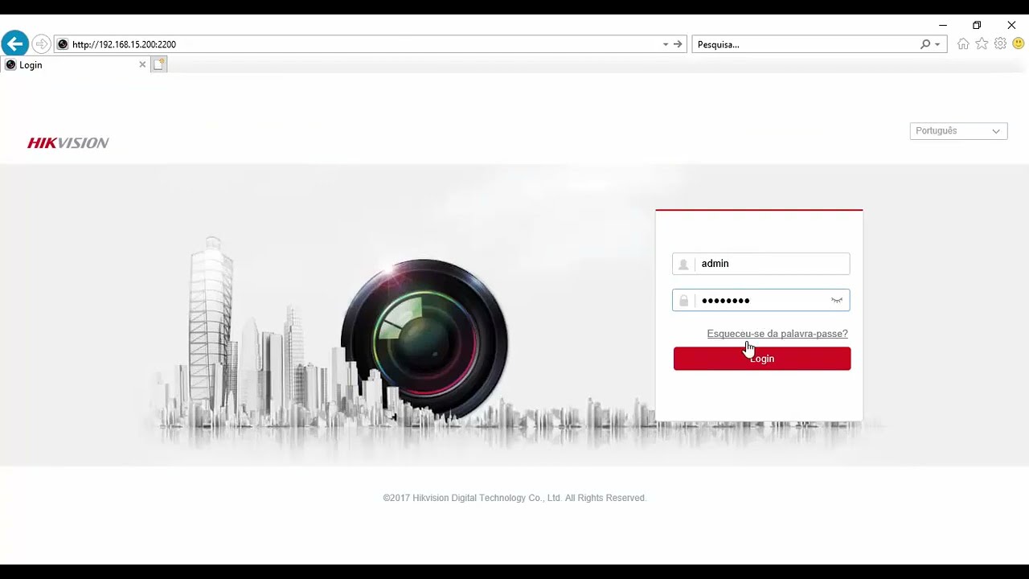Screen dimensions: 1029x579
Task: Click the red Login button
Action: 762,359
